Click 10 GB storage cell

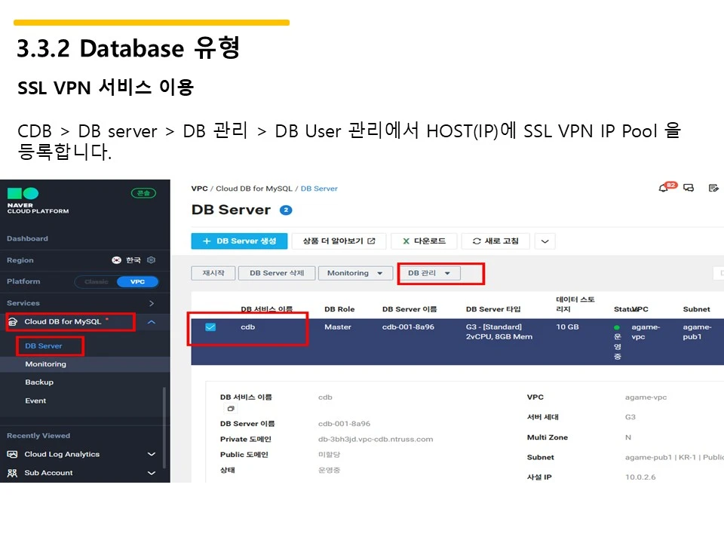click(567, 327)
